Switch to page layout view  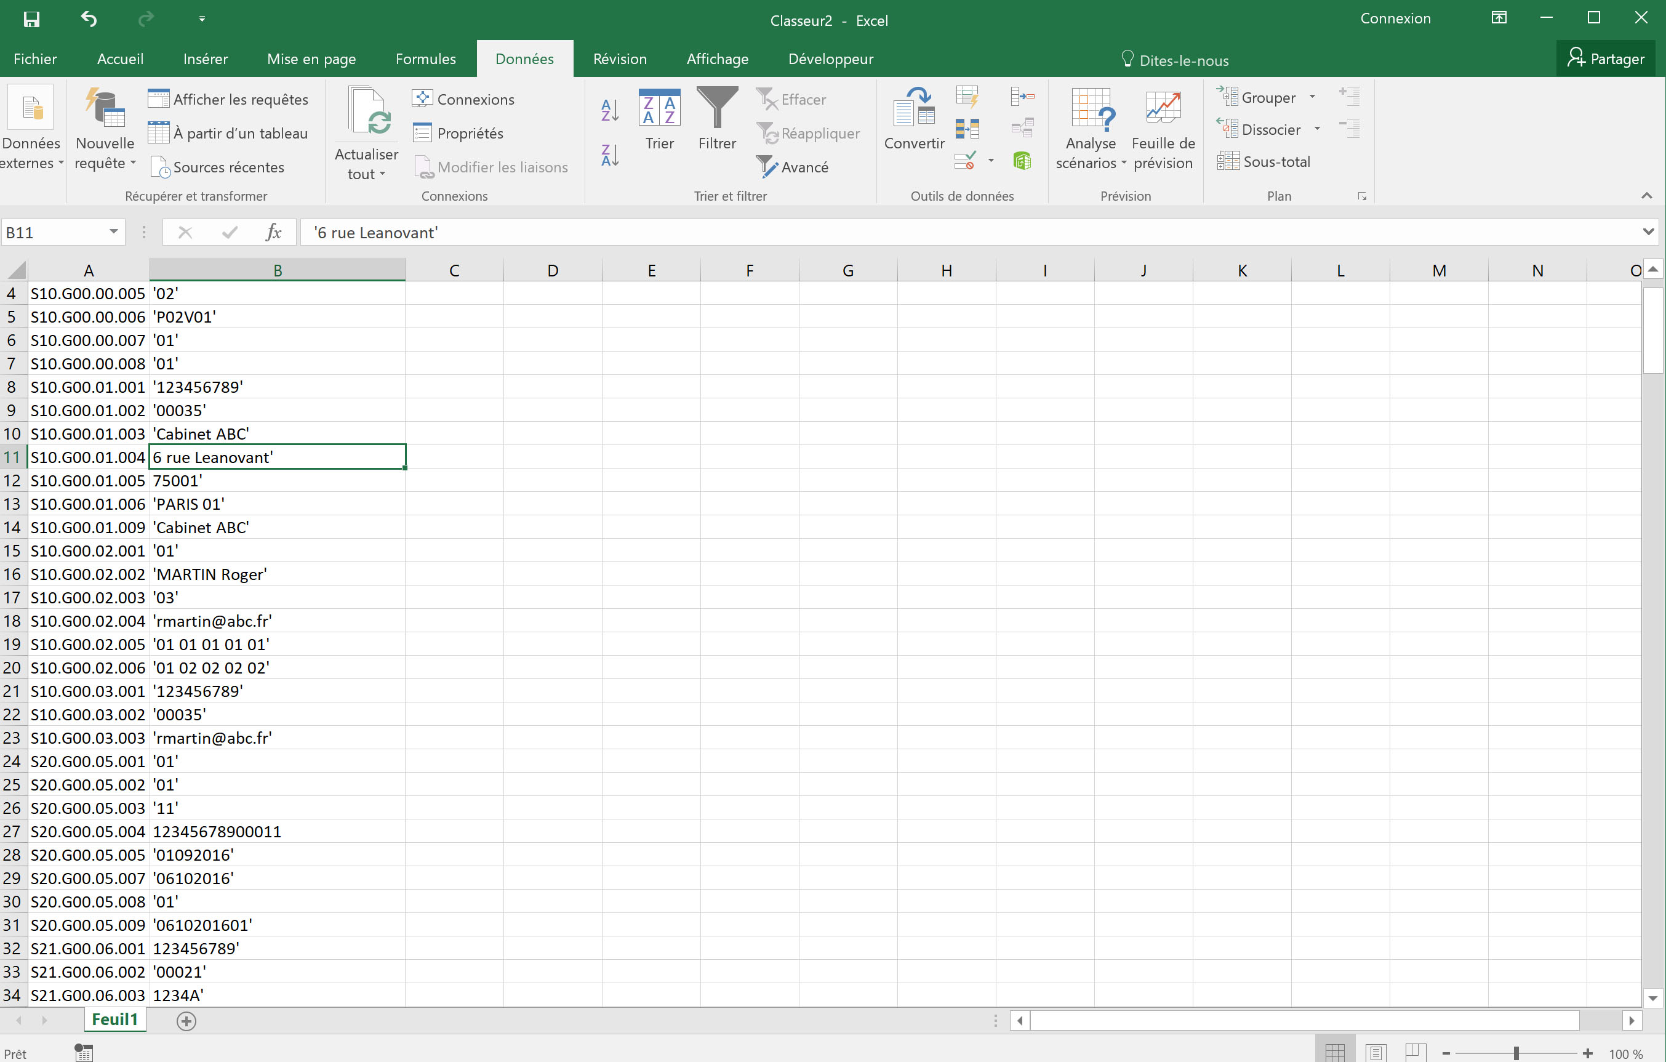pos(1376,1053)
